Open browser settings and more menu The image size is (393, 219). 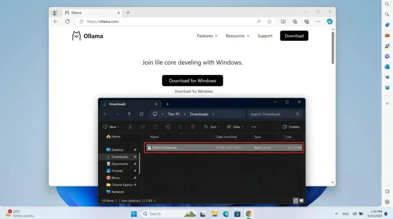click(318, 21)
